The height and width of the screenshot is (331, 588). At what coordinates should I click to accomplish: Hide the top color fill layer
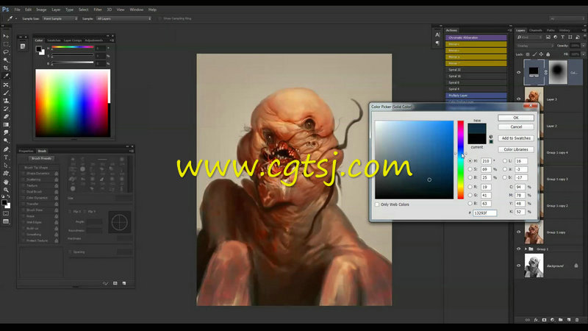coord(519,72)
